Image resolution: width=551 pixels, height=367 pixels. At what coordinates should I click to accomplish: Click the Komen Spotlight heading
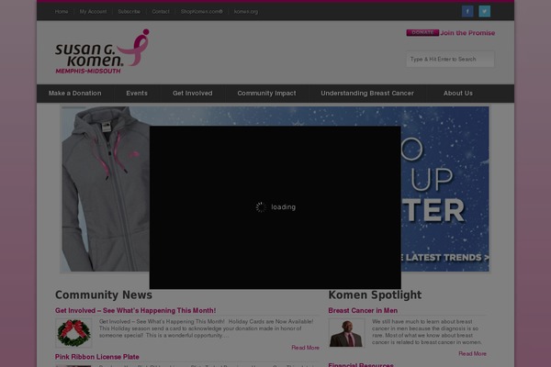375,295
